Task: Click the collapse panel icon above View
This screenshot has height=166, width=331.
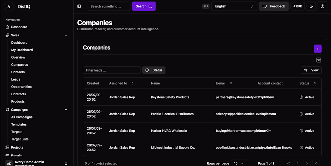Action: pos(319,60)
